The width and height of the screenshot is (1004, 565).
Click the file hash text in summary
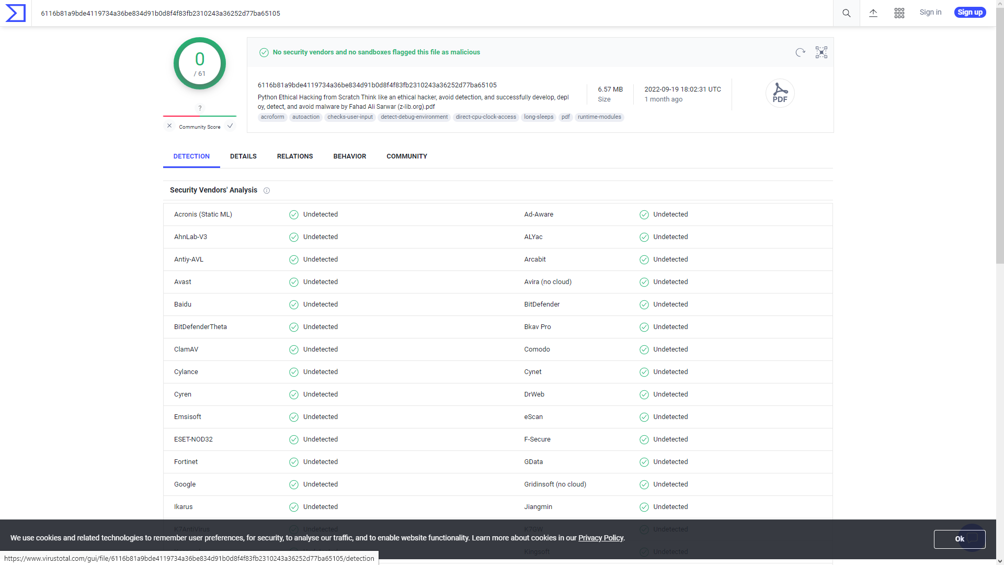point(377,85)
